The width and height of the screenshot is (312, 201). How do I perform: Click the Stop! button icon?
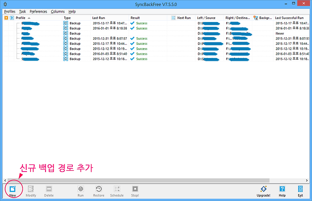(135, 189)
